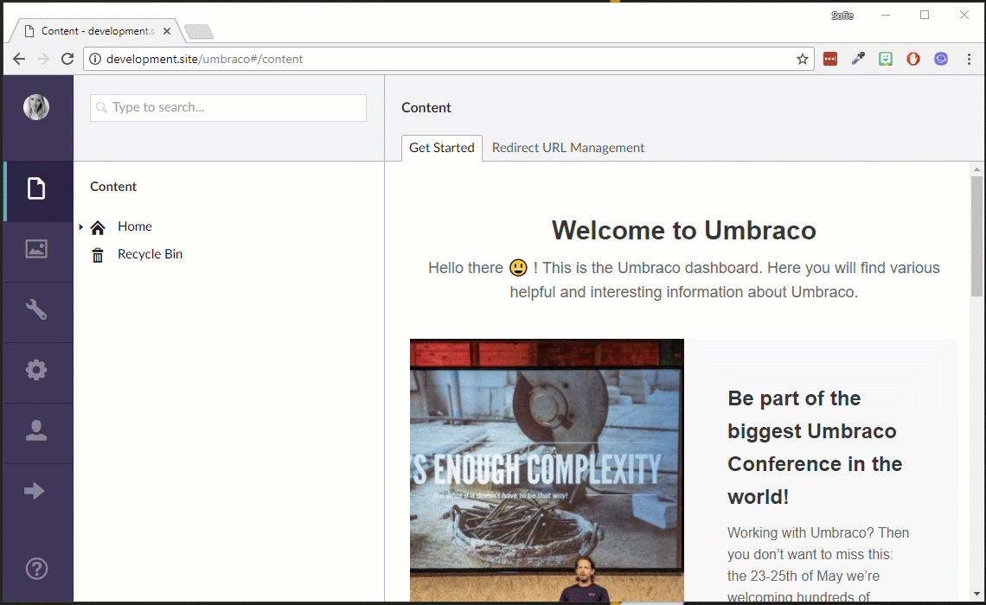Click the Sofie Chrome profile name

click(x=842, y=16)
